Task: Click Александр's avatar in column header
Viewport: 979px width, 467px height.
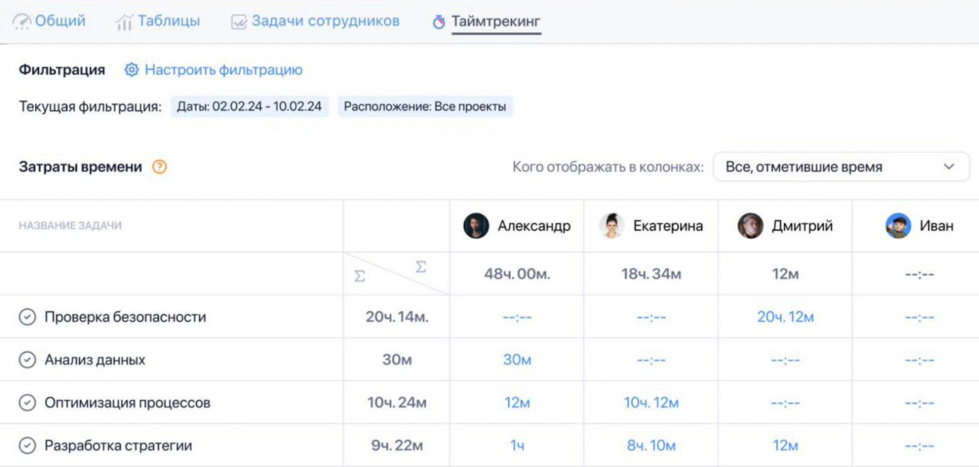Action: coord(476,226)
